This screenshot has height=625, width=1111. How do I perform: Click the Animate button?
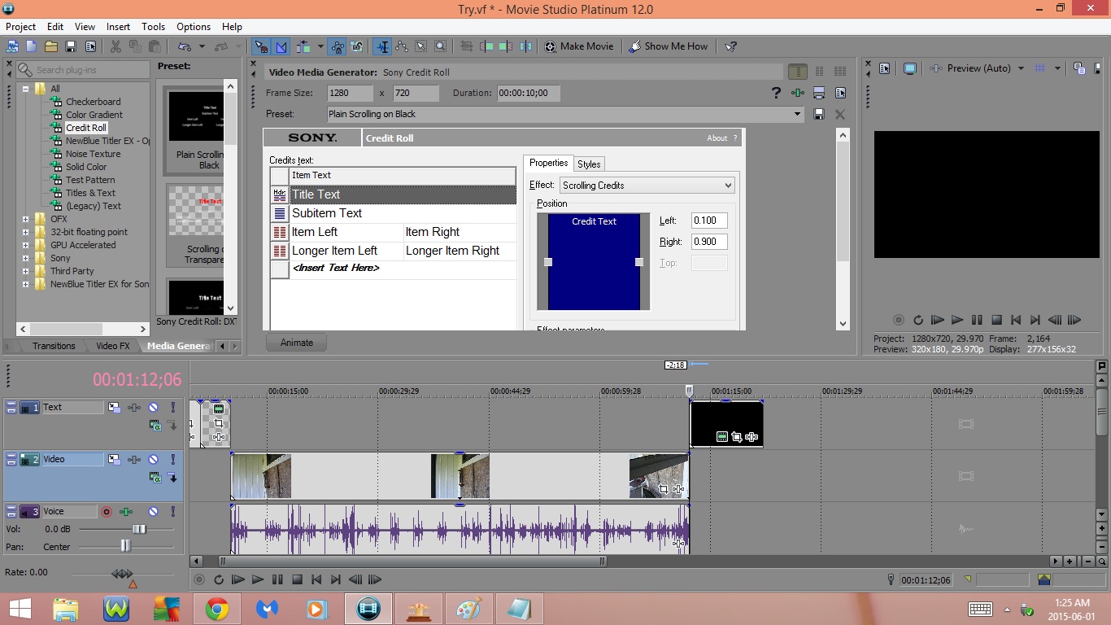tap(296, 343)
